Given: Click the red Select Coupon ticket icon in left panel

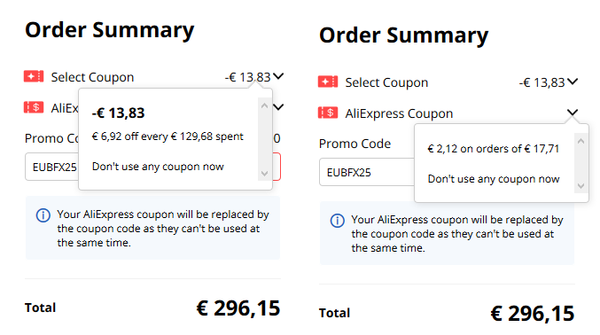Looking at the screenshot, I should tap(34, 76).
